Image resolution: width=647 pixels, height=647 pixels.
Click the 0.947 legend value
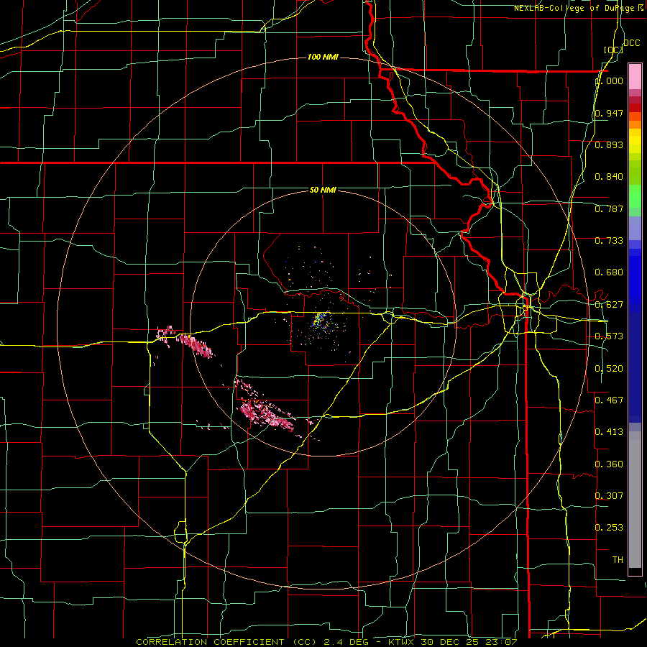pyautogui.click(x=609, y=113)
